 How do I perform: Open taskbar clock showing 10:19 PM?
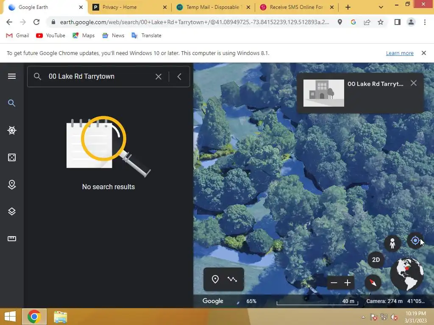click(415, 317)
